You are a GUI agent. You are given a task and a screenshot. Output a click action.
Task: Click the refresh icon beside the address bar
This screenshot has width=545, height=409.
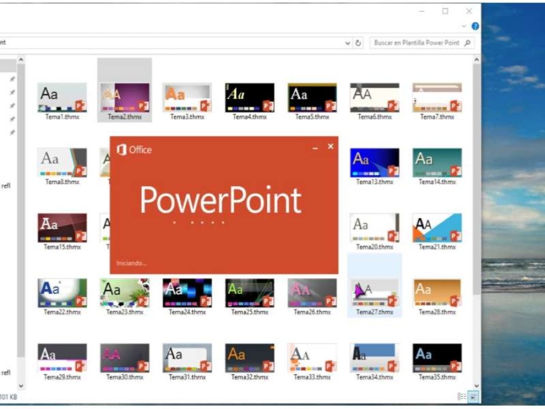point(358,42)
